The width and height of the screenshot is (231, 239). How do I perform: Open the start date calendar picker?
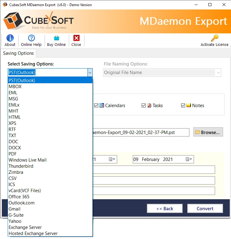[x=112, y=159]
